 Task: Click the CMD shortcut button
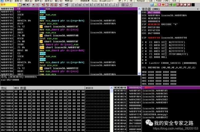pos(166,1)
